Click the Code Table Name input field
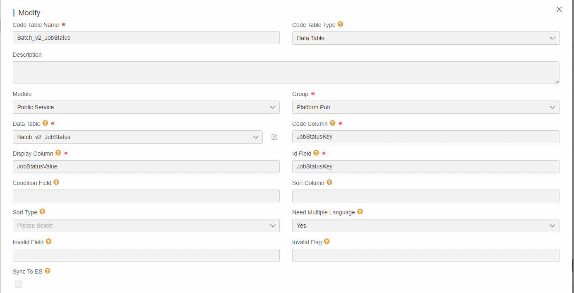The width and height of the screenshot is (574, 293). coord(146,38)
